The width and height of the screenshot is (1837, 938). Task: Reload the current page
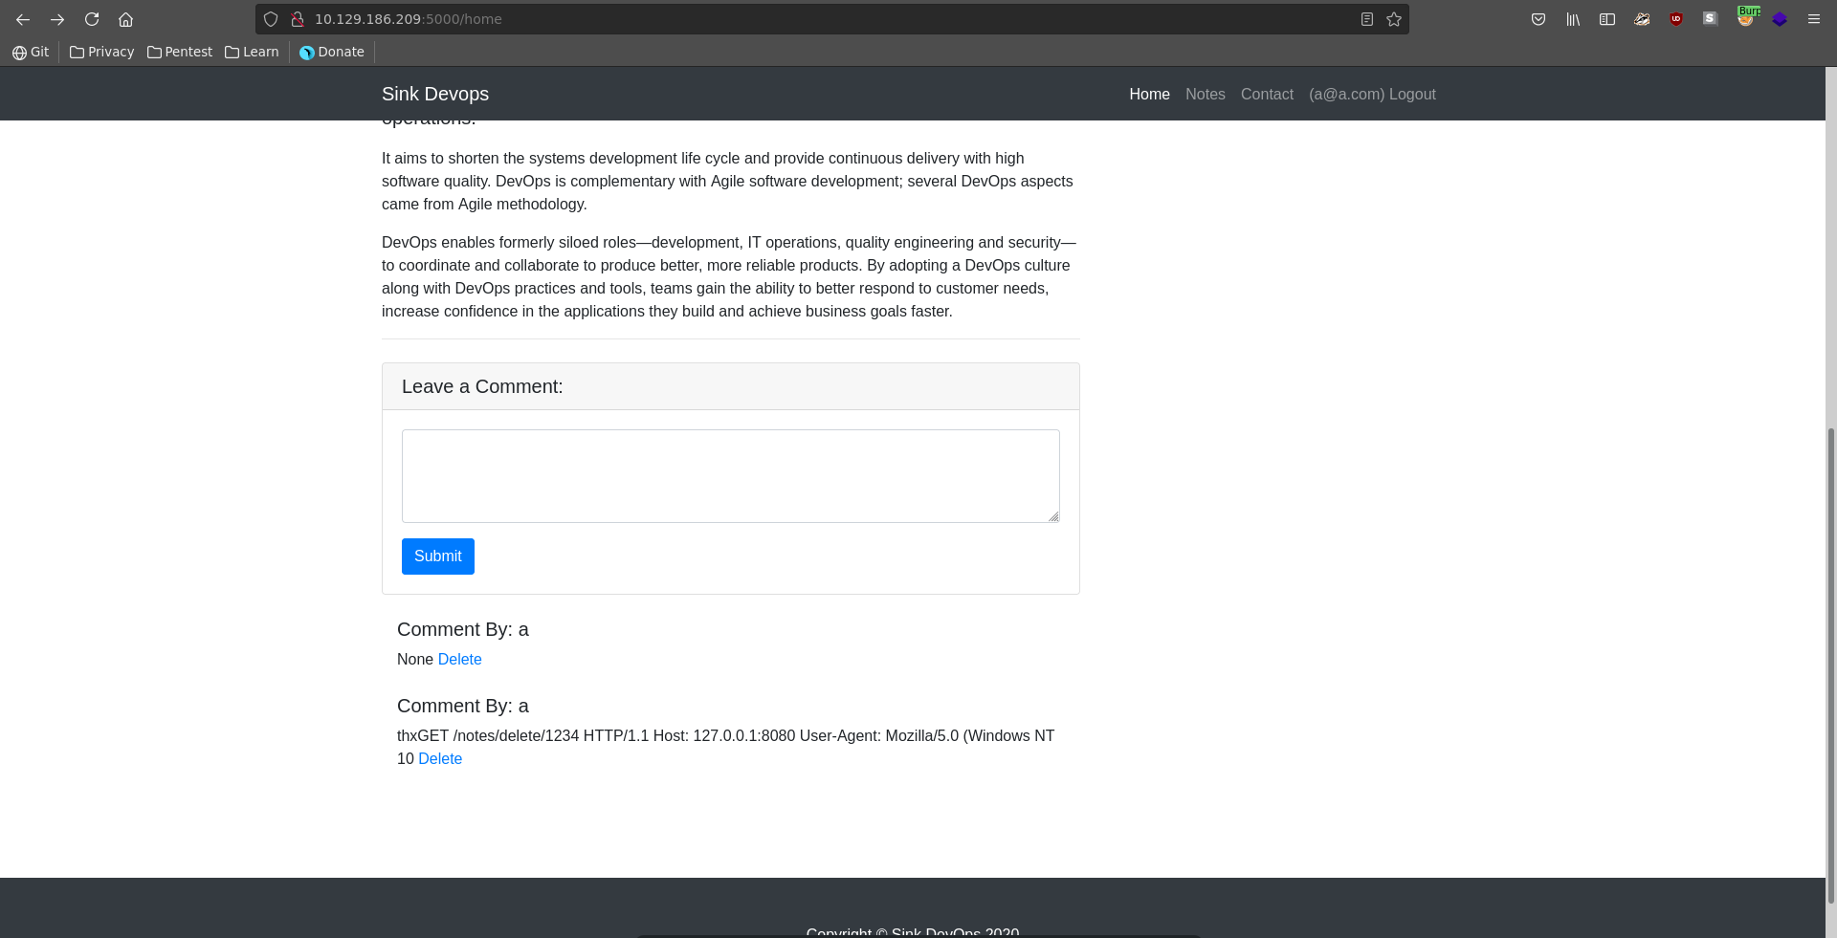[x=92, y=19]
